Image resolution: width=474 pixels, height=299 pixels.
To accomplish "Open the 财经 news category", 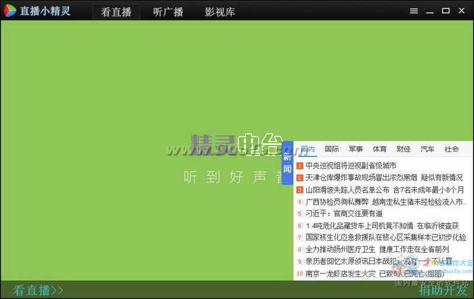I will [403, 149].
